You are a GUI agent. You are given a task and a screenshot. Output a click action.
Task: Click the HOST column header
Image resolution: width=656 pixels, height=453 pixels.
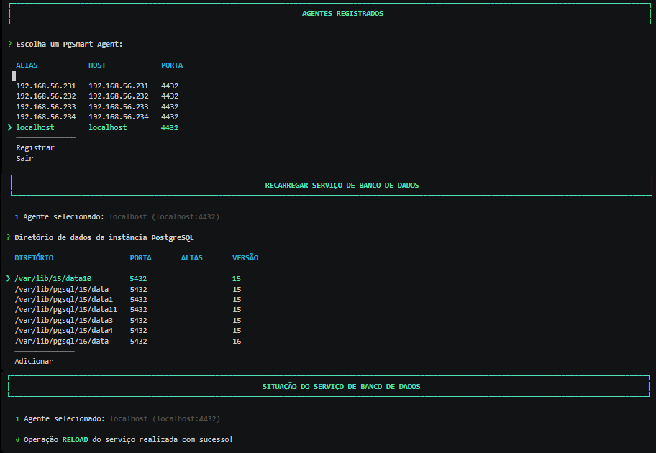coord(97,65)
